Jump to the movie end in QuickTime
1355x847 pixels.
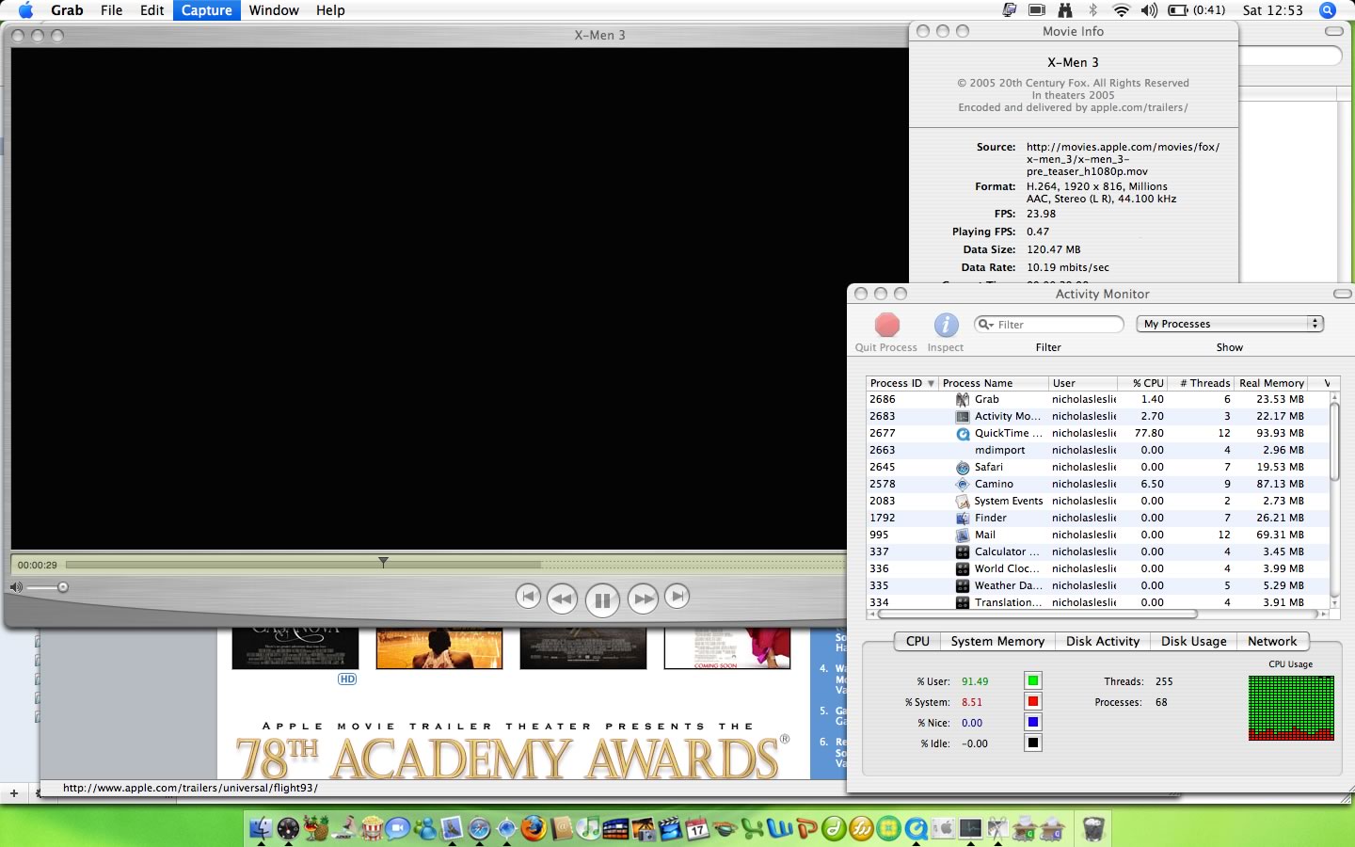[677, 596]
